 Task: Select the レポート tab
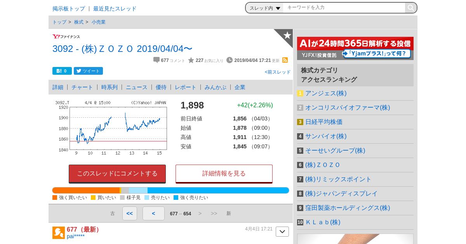point(186,87)
